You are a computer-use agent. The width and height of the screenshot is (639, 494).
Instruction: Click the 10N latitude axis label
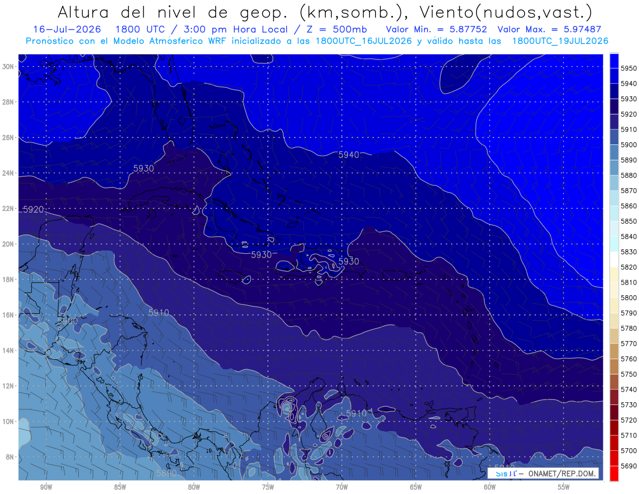click(x=9, y=421)
